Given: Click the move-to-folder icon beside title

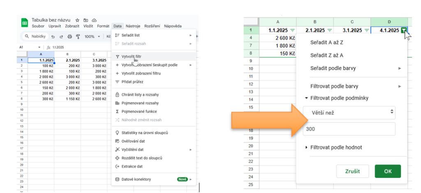Looking at the screenshot, I should point(86,20).
